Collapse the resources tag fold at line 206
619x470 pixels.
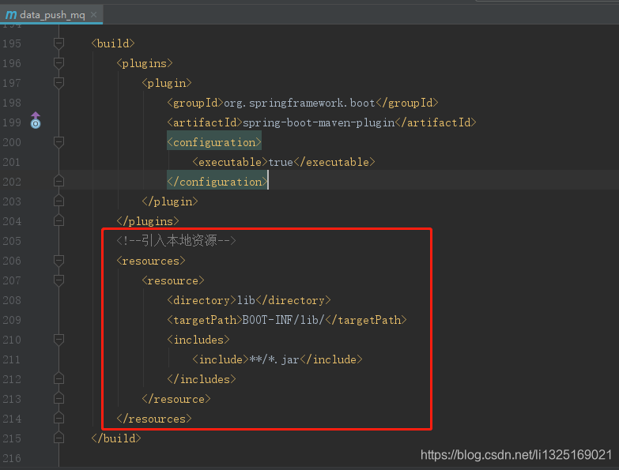(59, 261)
